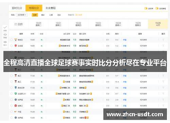Open 相关推荐 for the 19:00 1:3 match
This screenshot has height=123, width=170.
tap(143, 40)
